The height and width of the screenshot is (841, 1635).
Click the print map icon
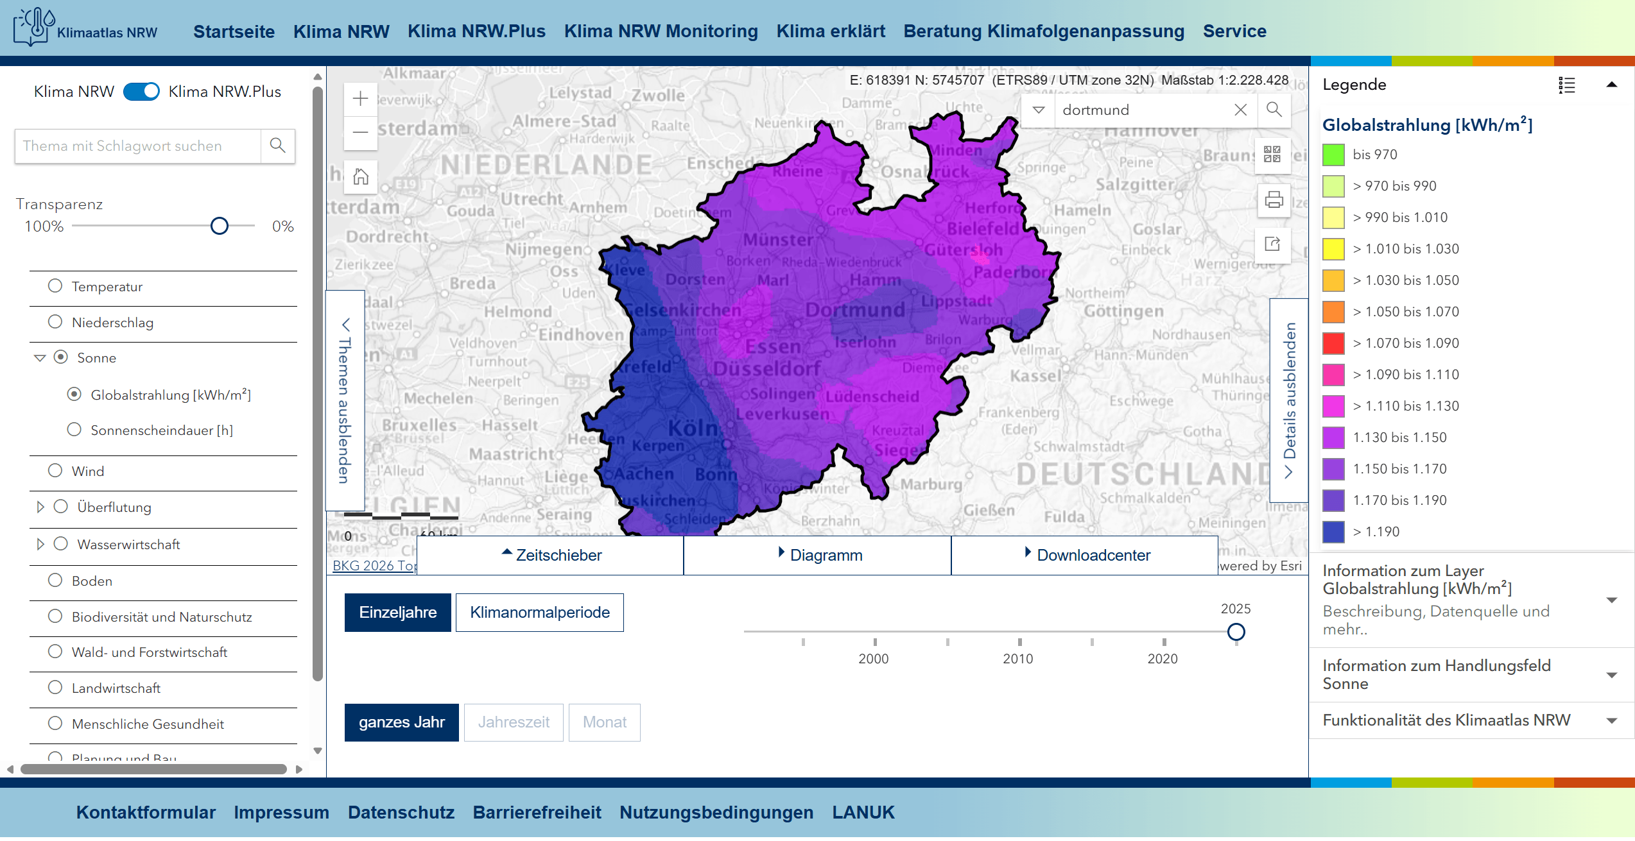[x=1273, y=200]
